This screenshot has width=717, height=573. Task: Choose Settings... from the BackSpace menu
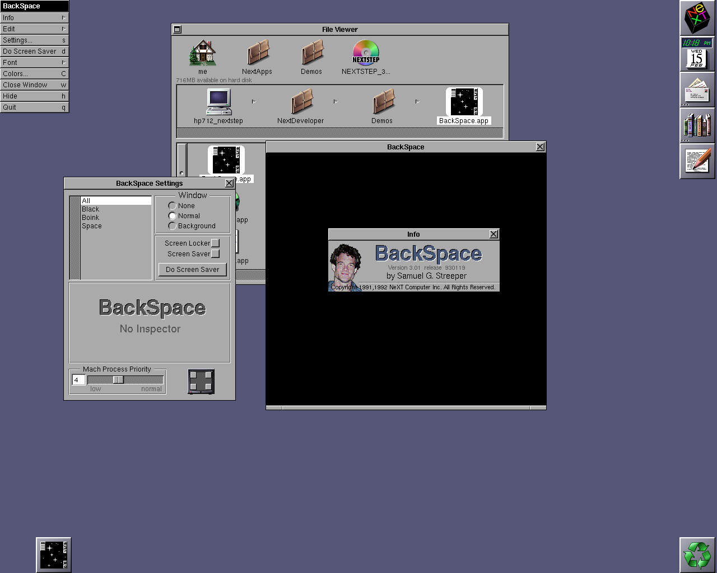34,40
